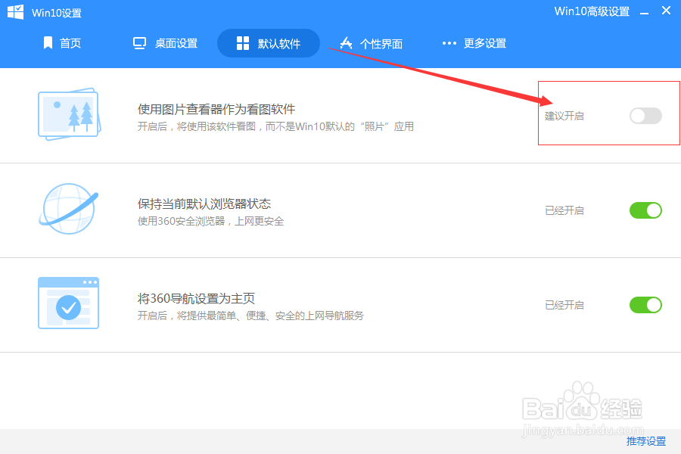Select the brush icon next to 个性界面
Screen dimensions: 681x454
[x=346, y=43]
